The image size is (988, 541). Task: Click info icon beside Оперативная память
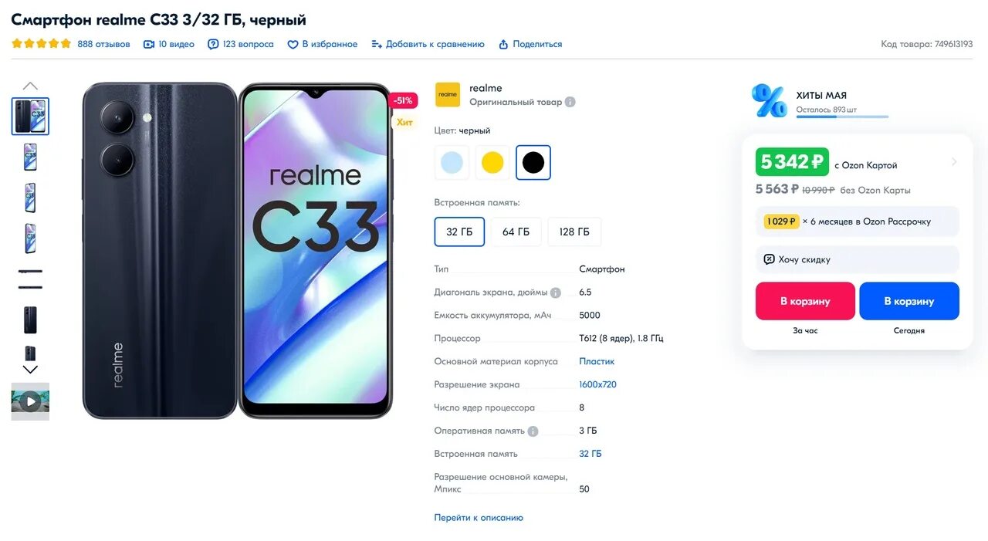coord(533,431)
